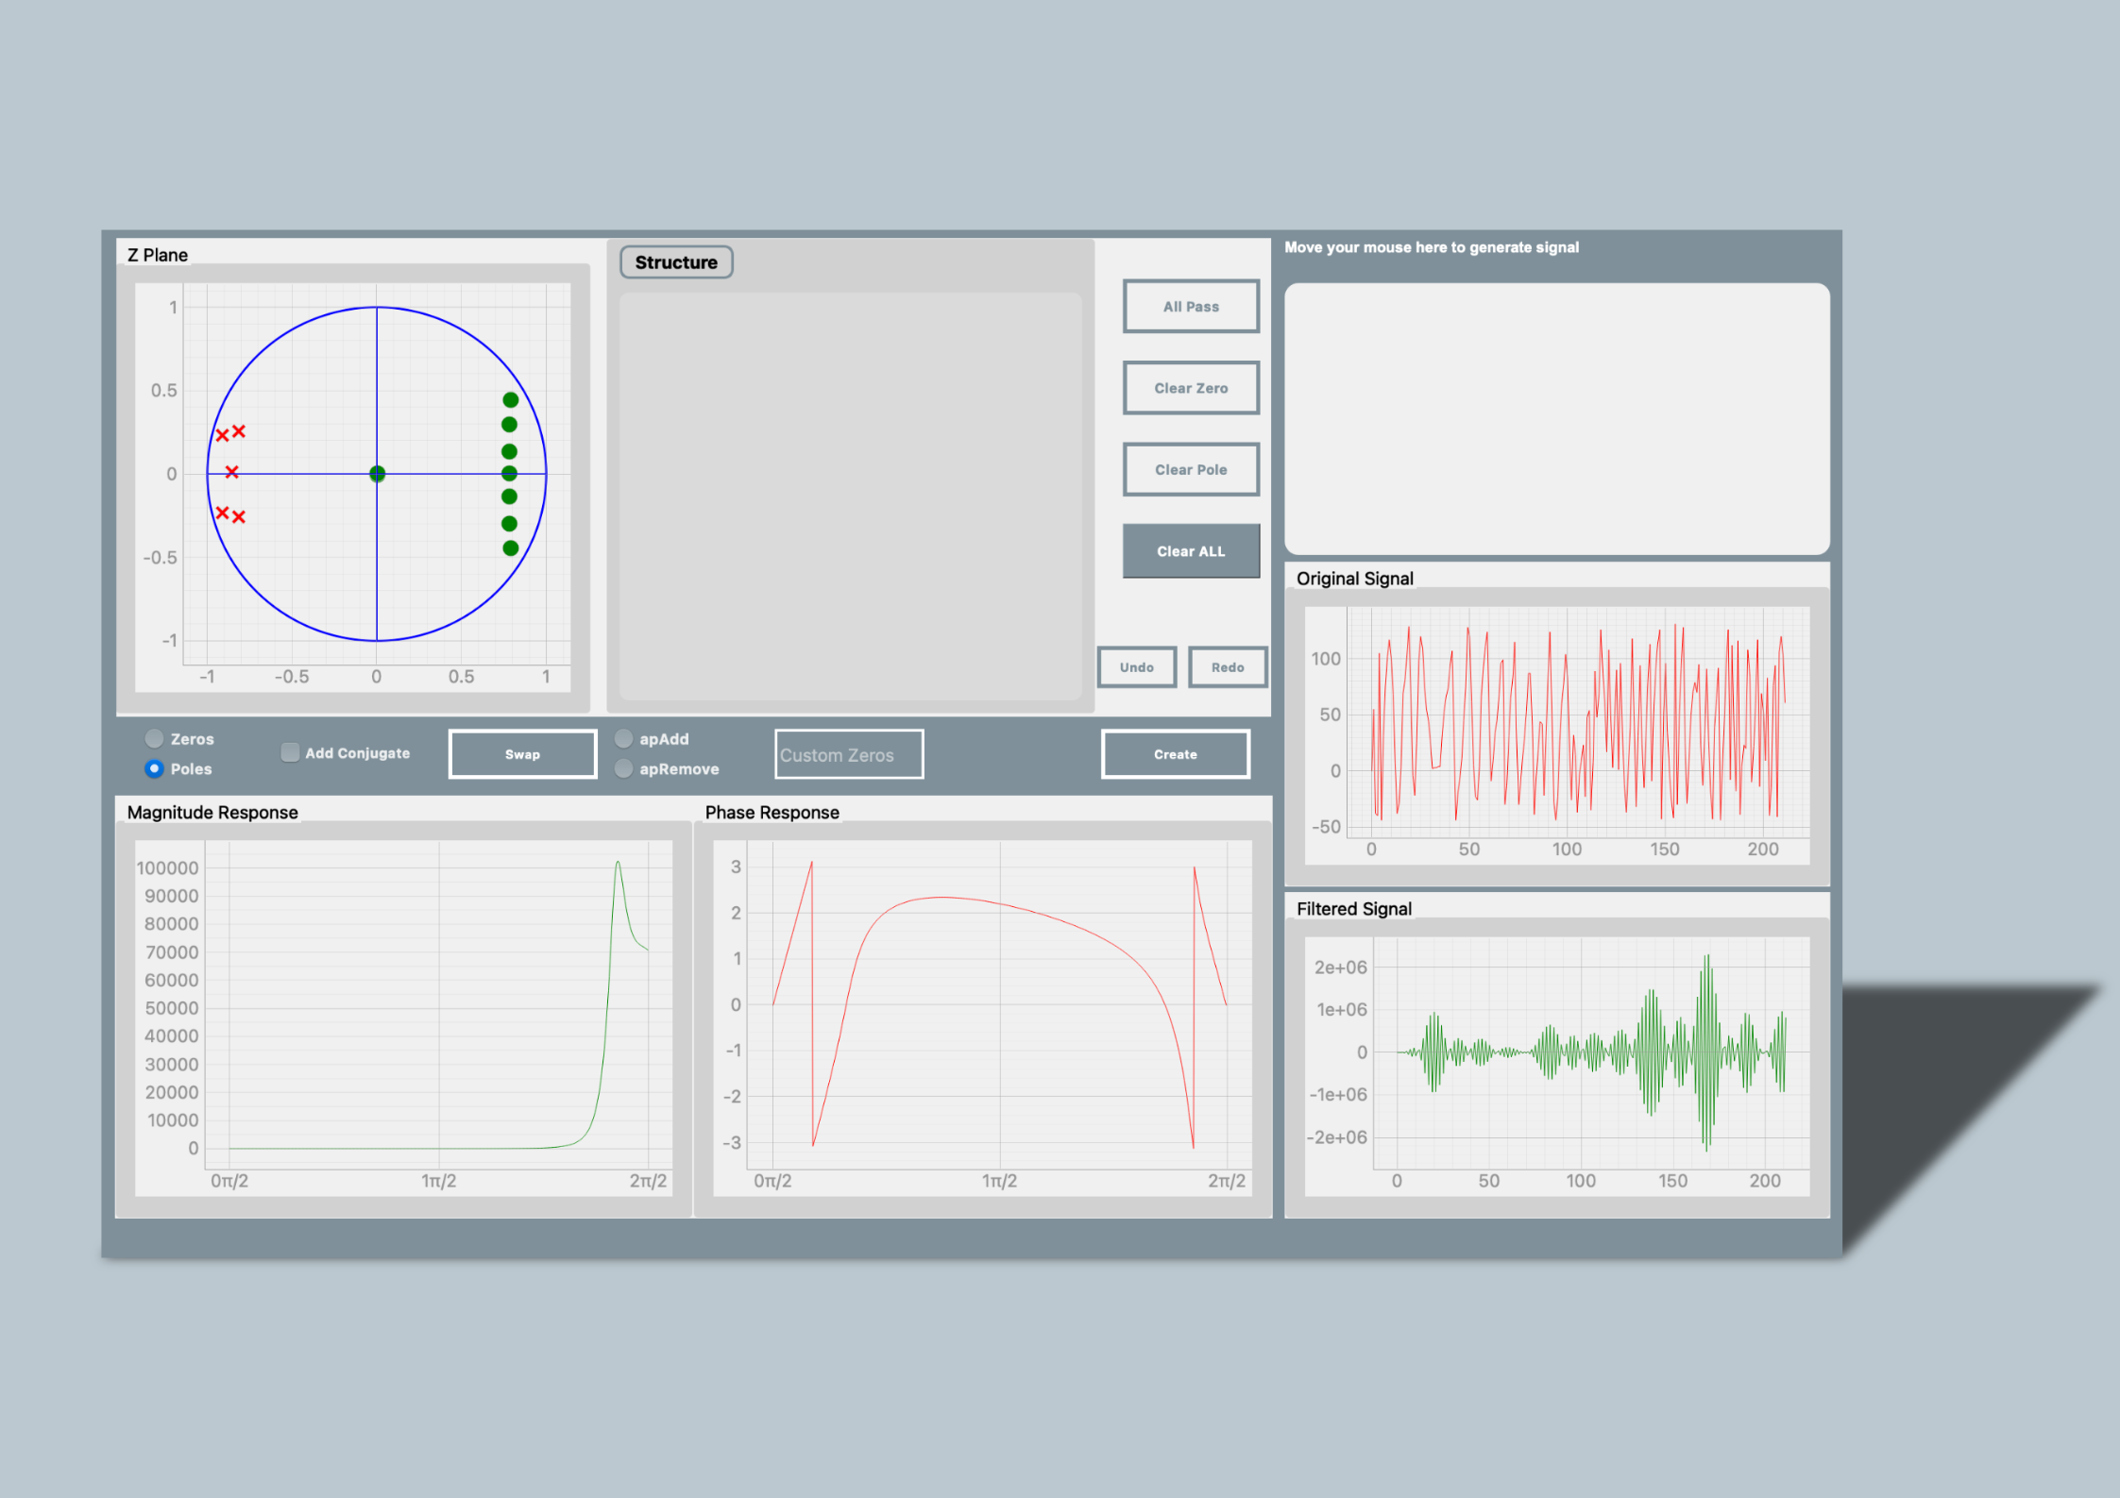Image resolution: width=2120 pixels, height=1498 pixels.
Task: Undo the last filter edit
Action: (1136, 667)
